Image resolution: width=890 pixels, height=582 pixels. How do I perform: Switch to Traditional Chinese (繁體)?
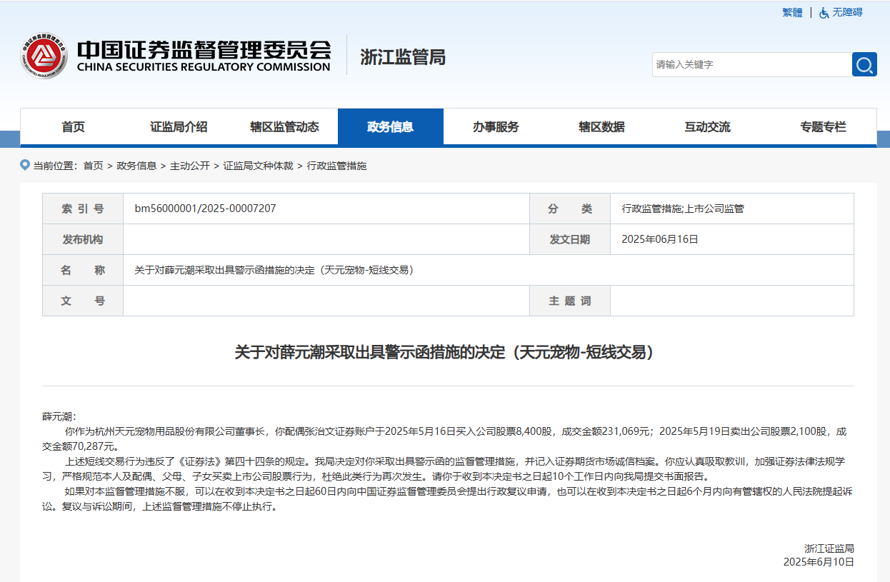[x=792, y=13]
